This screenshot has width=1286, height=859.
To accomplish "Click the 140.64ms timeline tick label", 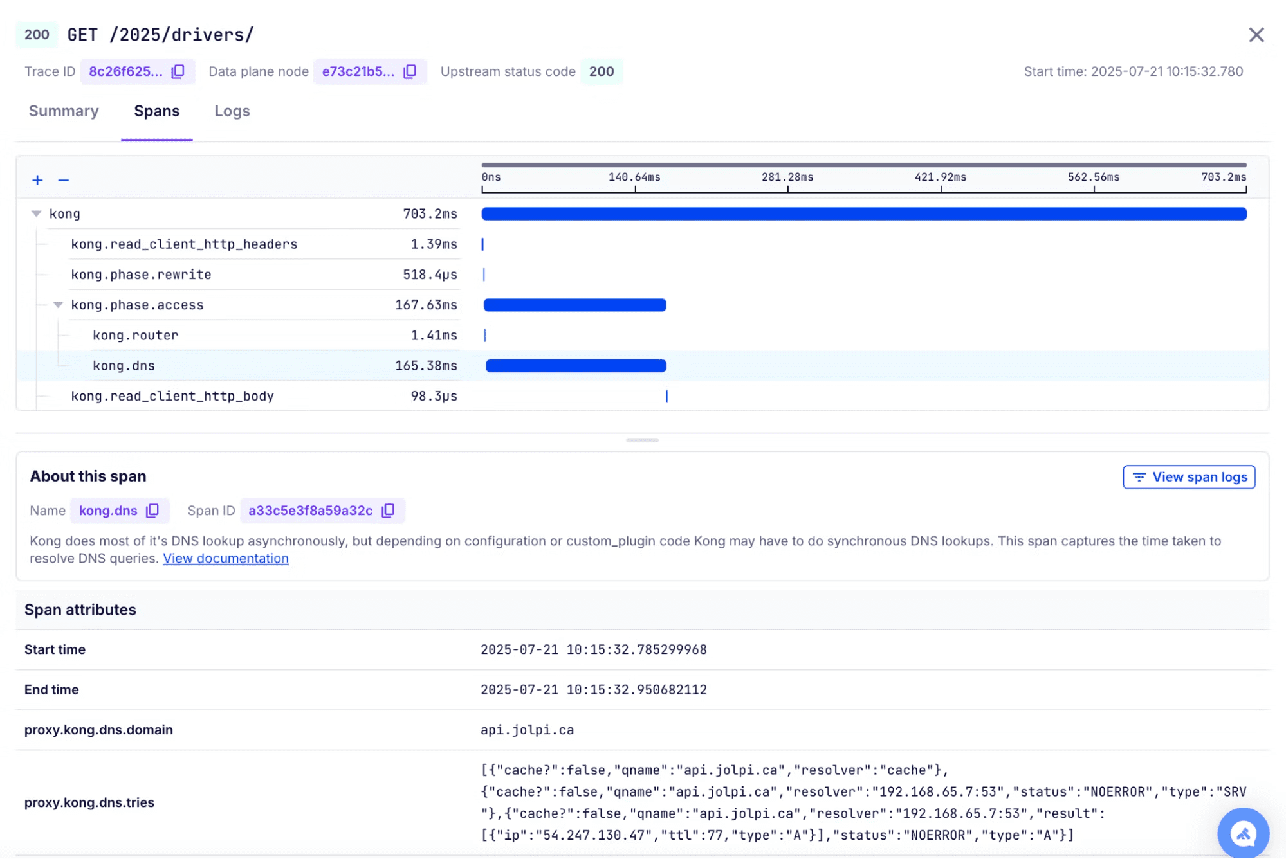I will (634, 177).
